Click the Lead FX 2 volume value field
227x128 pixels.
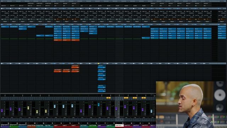tap(117, 118)
